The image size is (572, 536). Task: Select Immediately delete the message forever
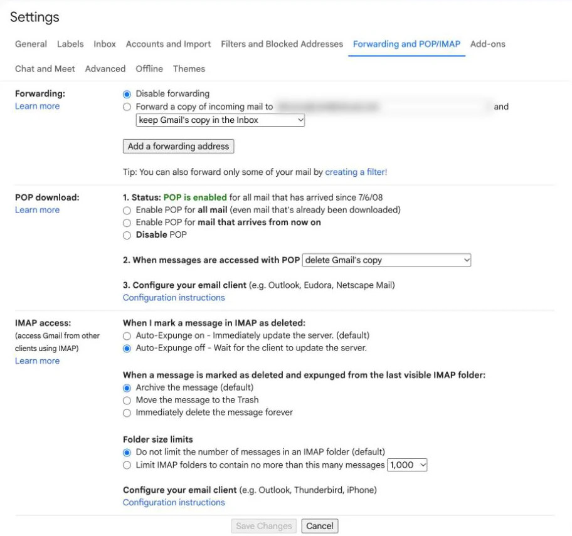pyautogui.click(x=127, y=413)
